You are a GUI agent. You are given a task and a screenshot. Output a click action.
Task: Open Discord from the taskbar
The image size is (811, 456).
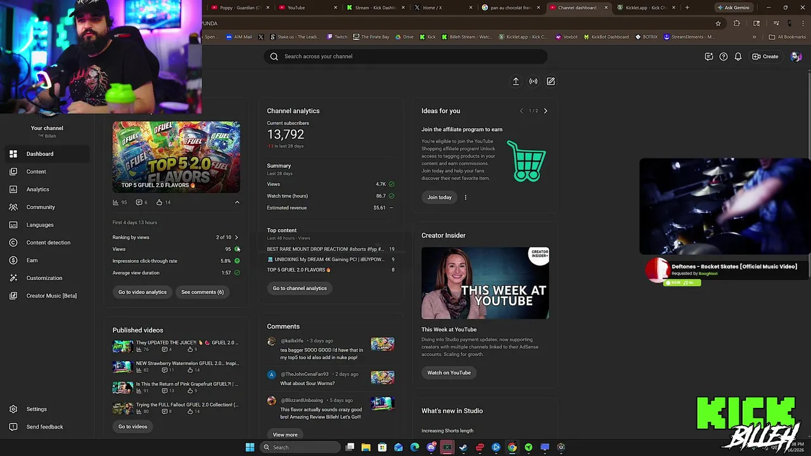tap(431, 447)
